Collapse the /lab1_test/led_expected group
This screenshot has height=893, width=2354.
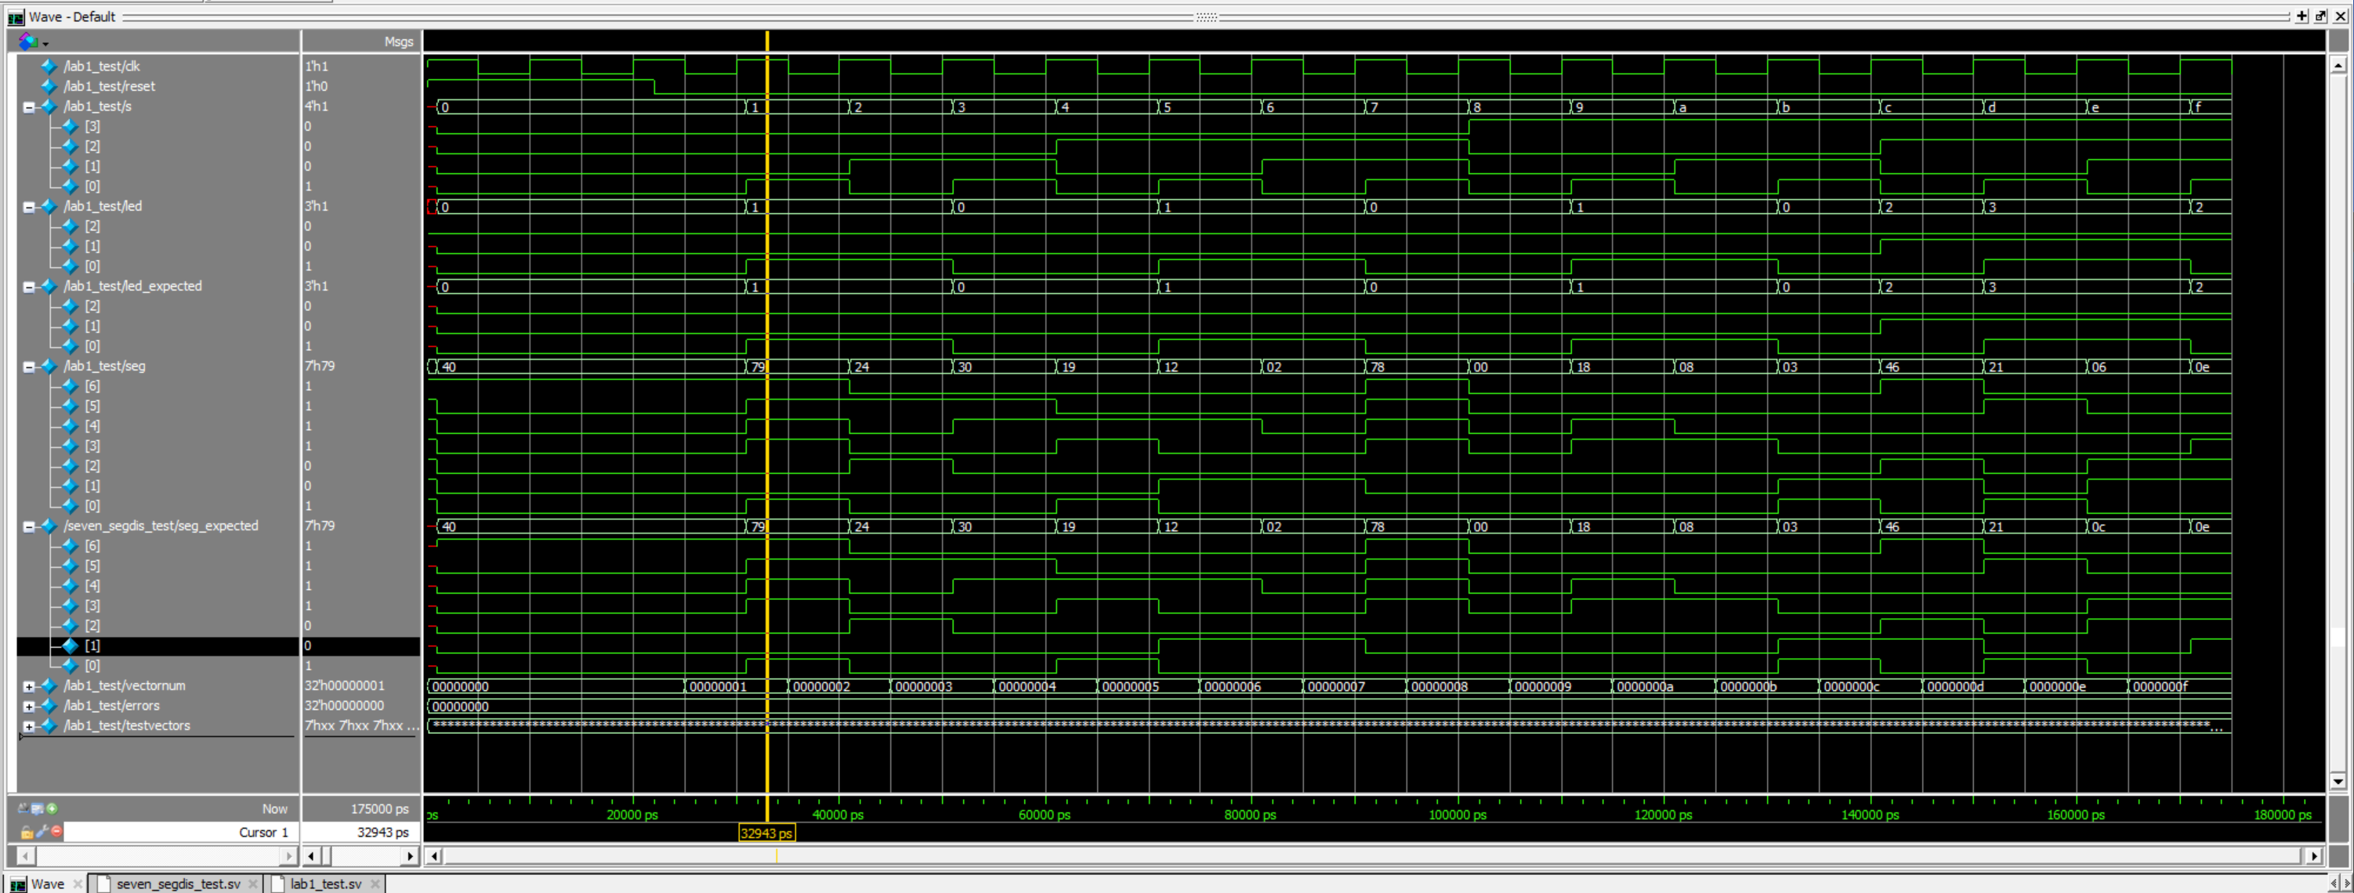tap(28, 287)
